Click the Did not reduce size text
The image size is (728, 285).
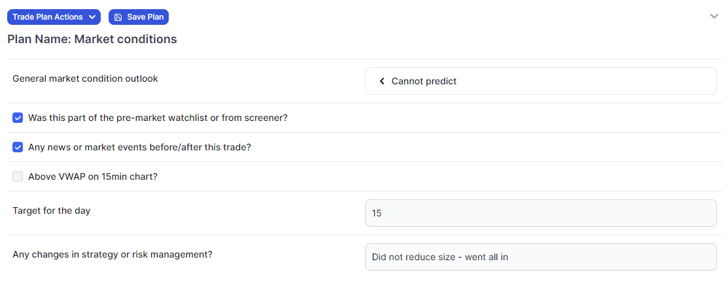440,257
